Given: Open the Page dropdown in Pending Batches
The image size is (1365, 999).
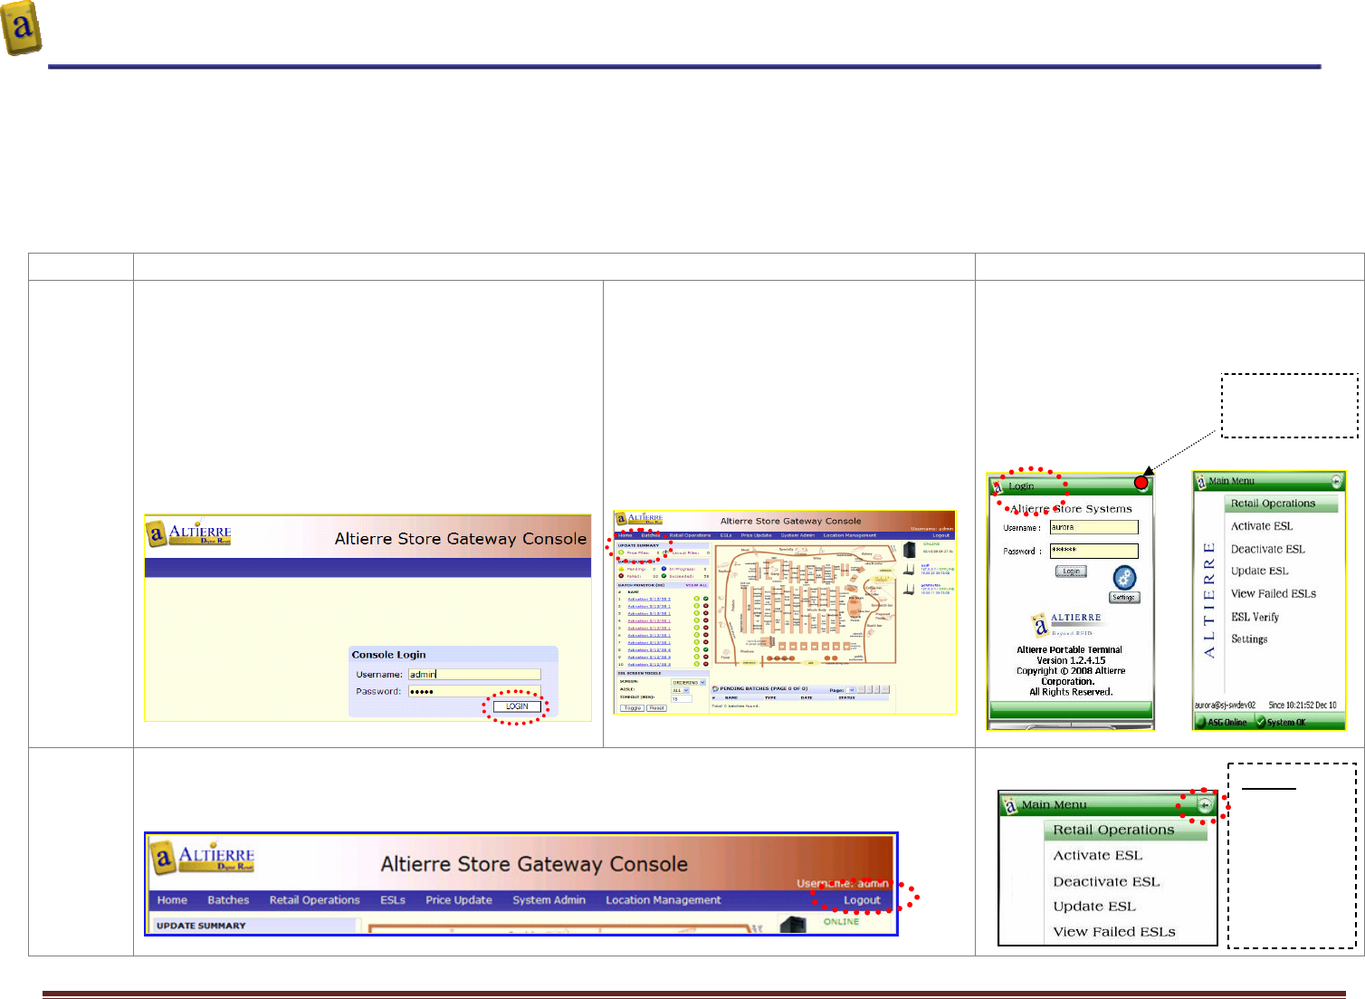Looking at the screenshot, I should [x=851, y=690].
